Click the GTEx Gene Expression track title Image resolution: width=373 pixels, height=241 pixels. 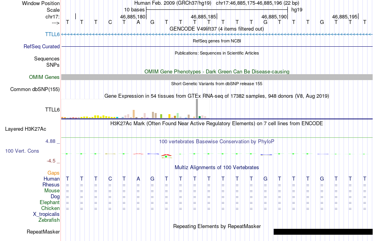pyautogui.click(x=217, y=96)
